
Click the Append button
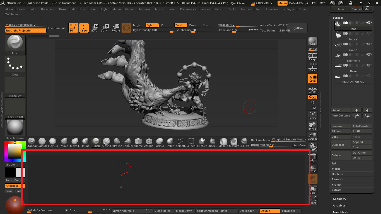point(362,142)
